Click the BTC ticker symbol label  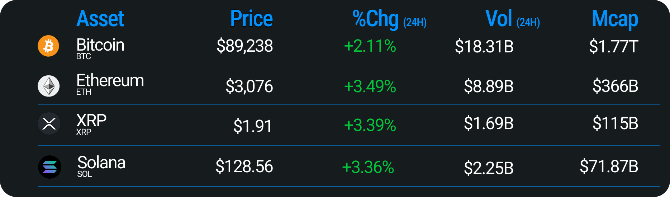click(x=84, y=57)
